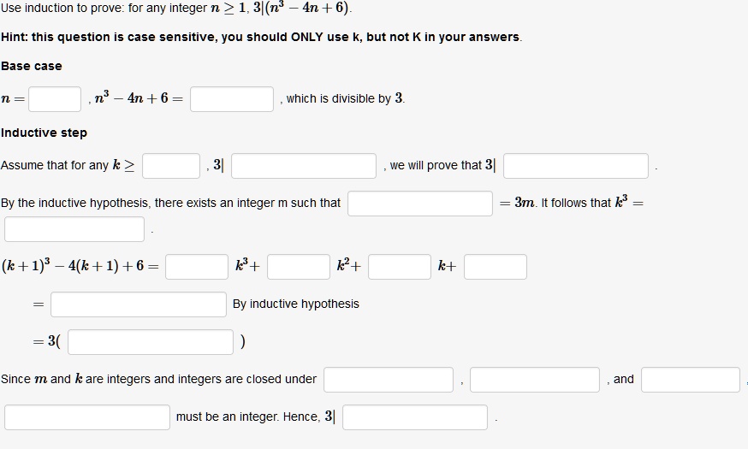Click the 'Base case' heading text
Viewport: 748px width, 449px height.
point(32,66)
